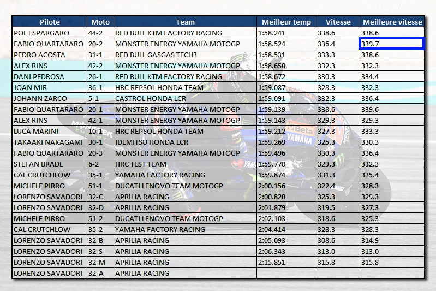Select the Vitesse column header
This screenshot has height=291, width=436.
coord(338,22)
